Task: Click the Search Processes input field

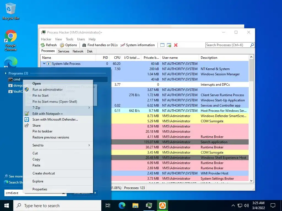Action: coord(228,45)
